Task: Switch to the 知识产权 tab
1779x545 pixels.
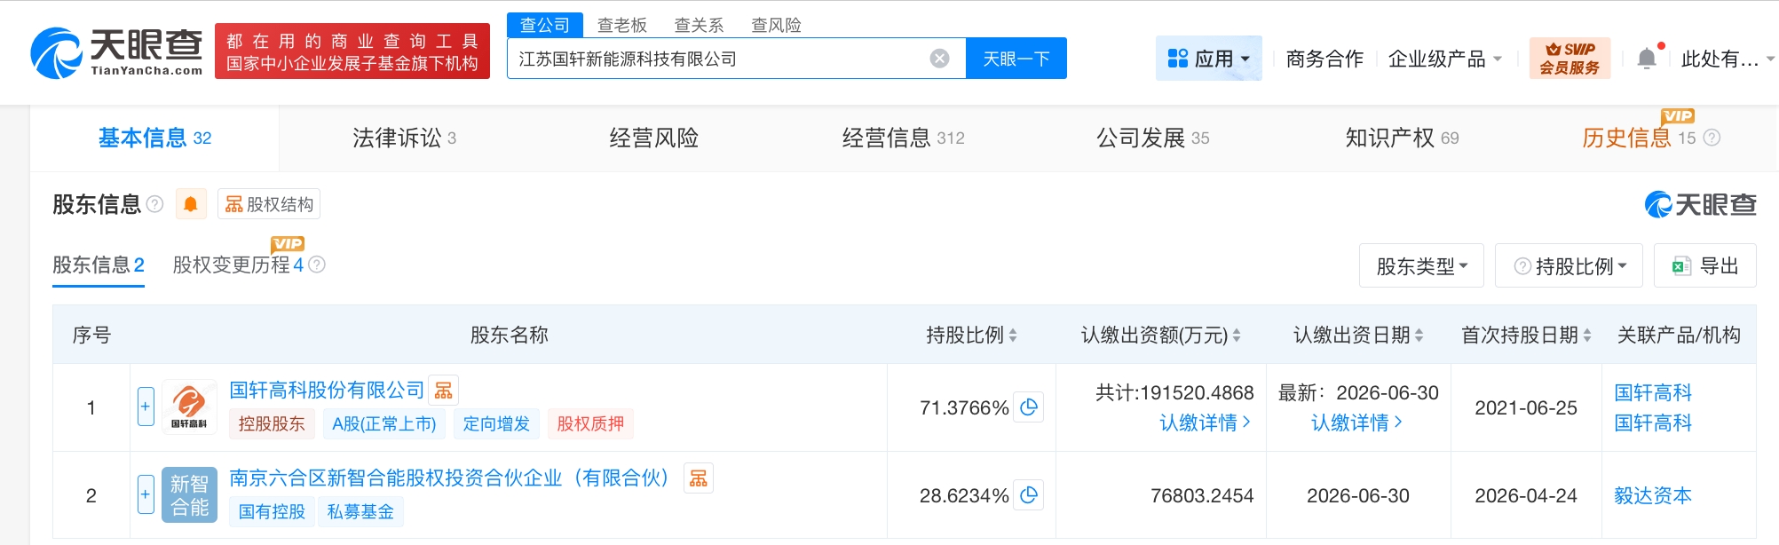Action: click(1401, 138)
